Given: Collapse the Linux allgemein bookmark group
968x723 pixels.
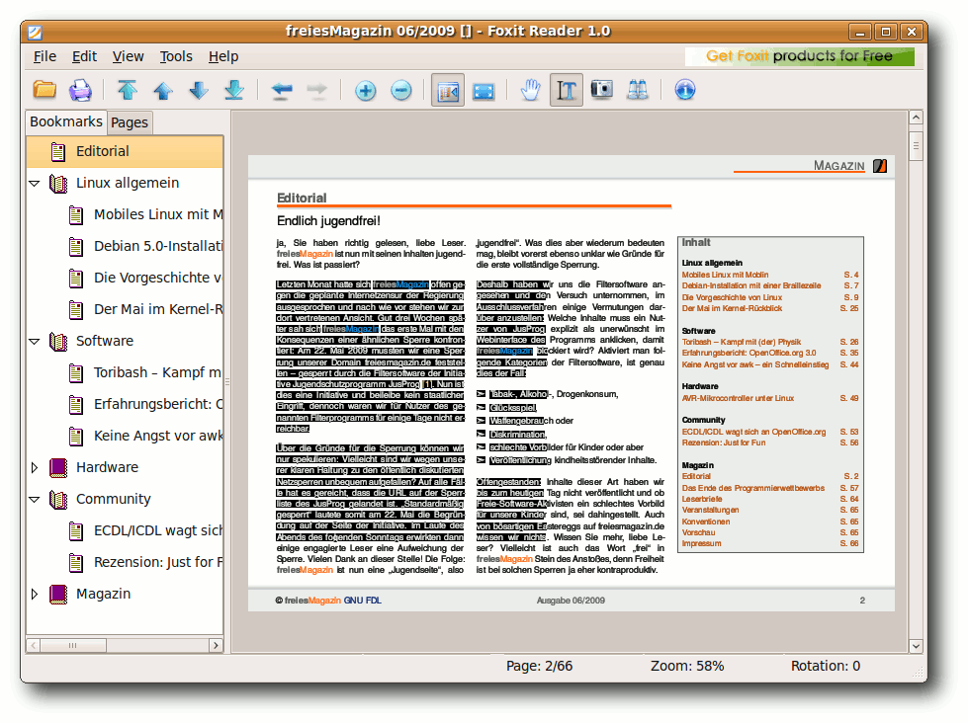Looking at the screenshot, I should pyautogui.click(x=35, y=183).
